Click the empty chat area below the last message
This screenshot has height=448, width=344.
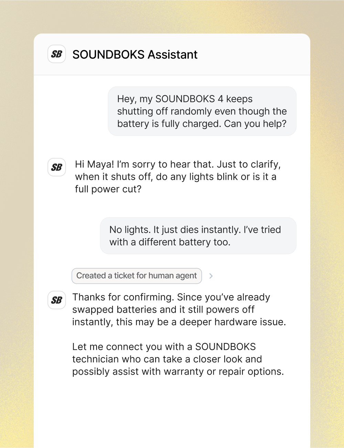coord(172,413)
